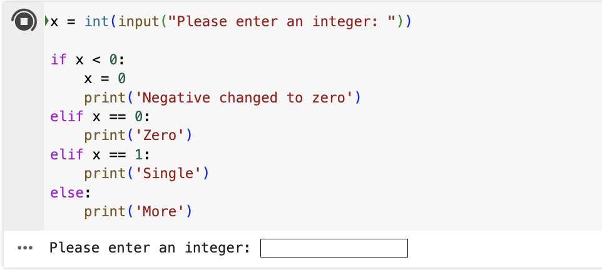Viewport: 602px width, 270px height.
Task: Click the print('Zero') statement
Action: (138, 136)
